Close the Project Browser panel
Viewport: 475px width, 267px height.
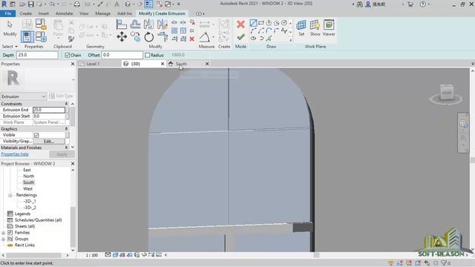(73, 163)
